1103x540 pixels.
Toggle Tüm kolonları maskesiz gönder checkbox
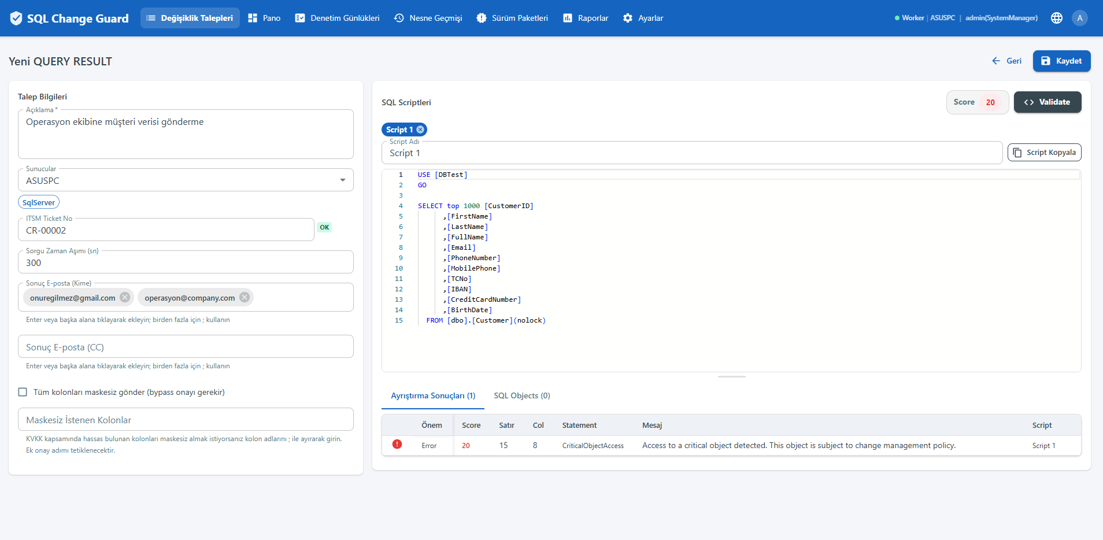click(23, 392)
